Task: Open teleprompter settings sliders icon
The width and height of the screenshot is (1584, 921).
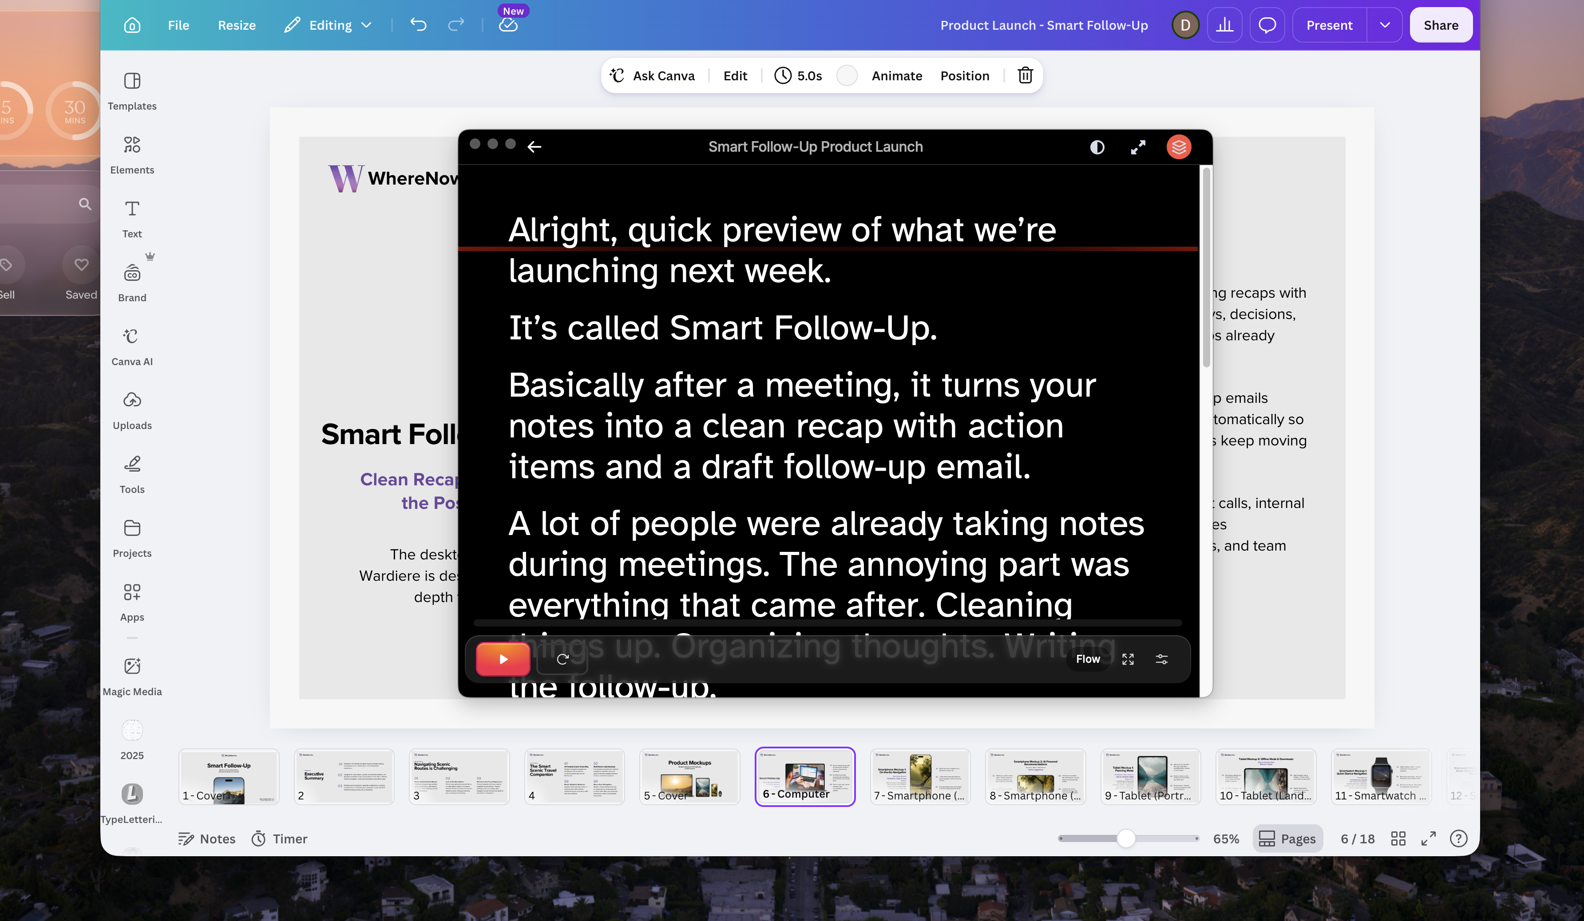Action: tap(1162, 659)
